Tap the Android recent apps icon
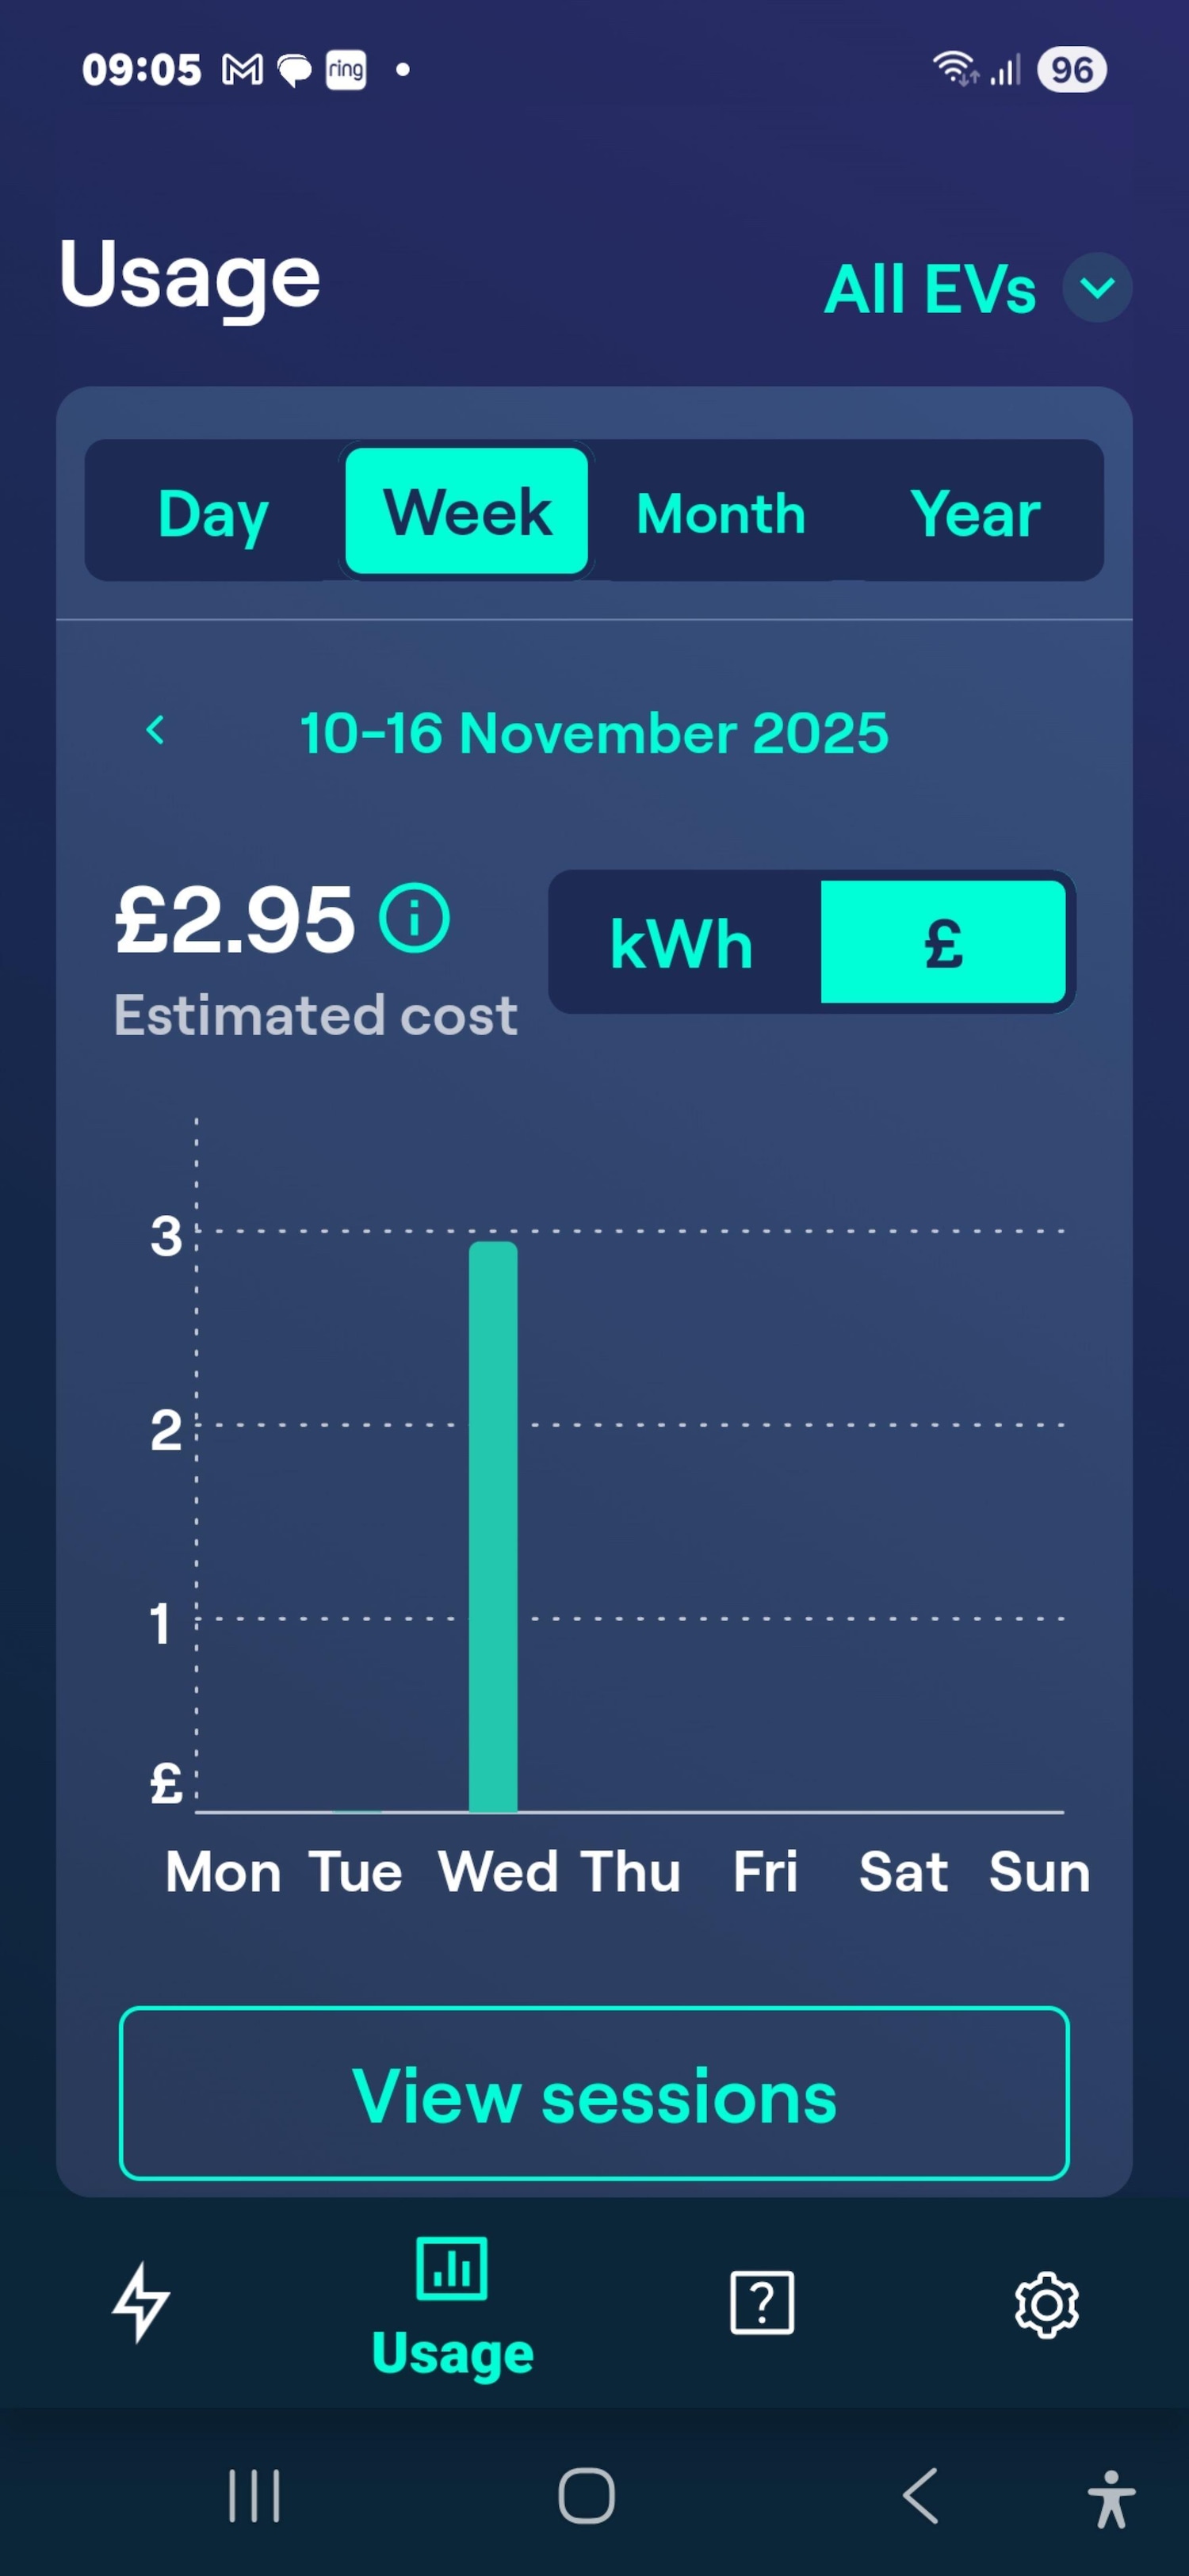The image size is (1189, 2576). [x=254, y=2496]
